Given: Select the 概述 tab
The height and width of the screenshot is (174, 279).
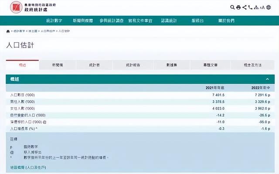Looking at the screenshot, I should point(22,65).
